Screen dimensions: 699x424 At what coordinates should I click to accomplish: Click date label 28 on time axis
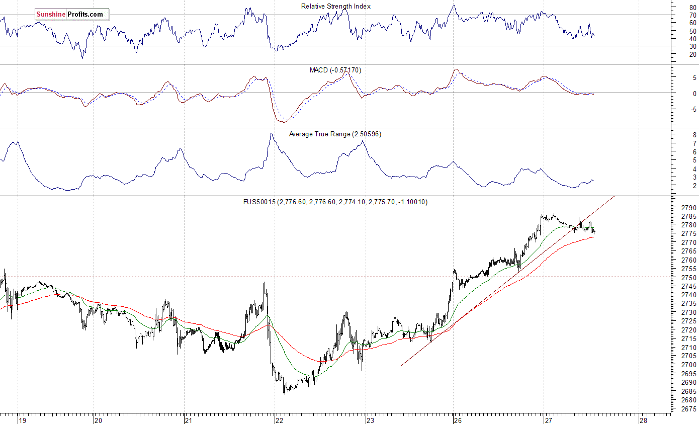643,420
